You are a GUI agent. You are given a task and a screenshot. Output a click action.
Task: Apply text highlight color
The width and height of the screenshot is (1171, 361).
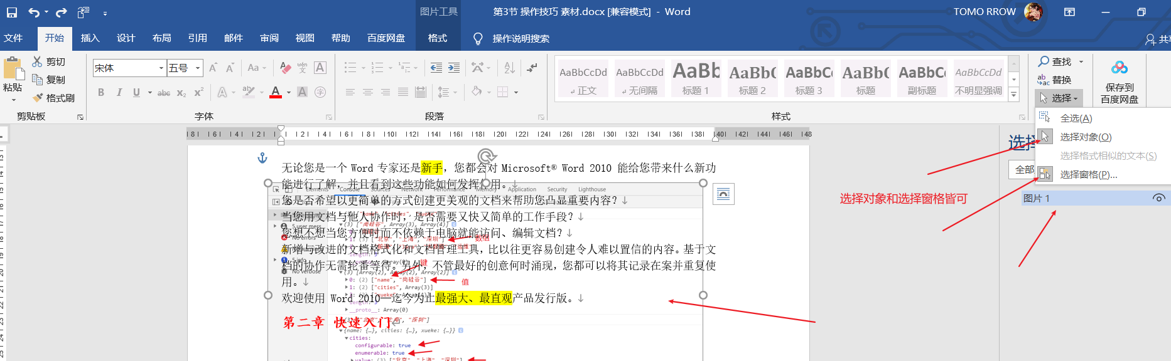pyautogui.click(x=249, y=92)
